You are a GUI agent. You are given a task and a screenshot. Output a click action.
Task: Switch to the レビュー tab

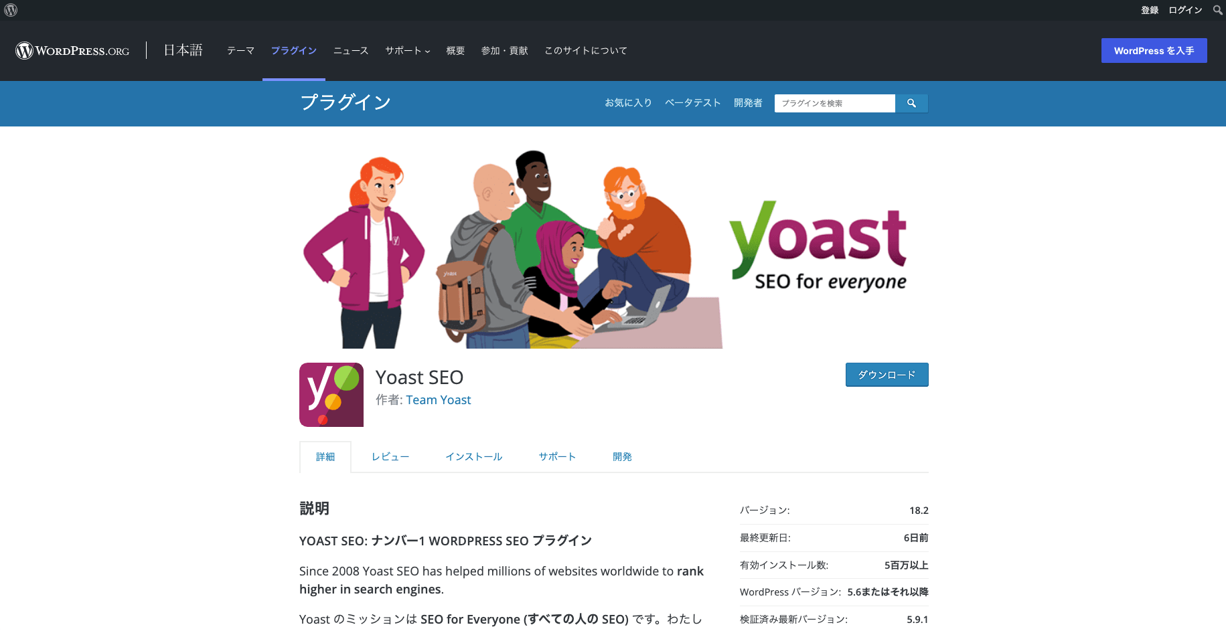390,457
